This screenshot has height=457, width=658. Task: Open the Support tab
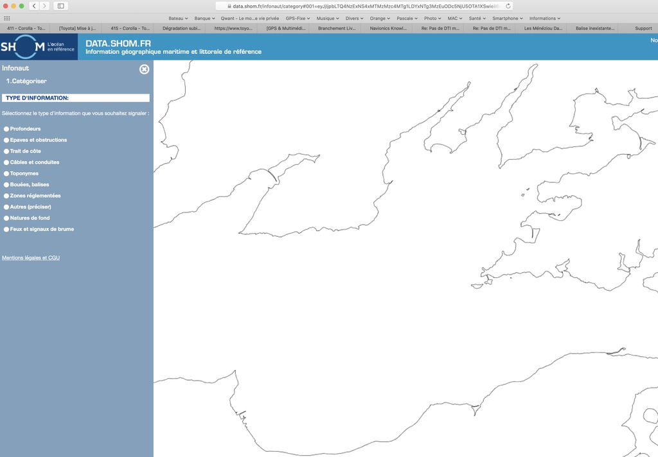tap(643, 28)
